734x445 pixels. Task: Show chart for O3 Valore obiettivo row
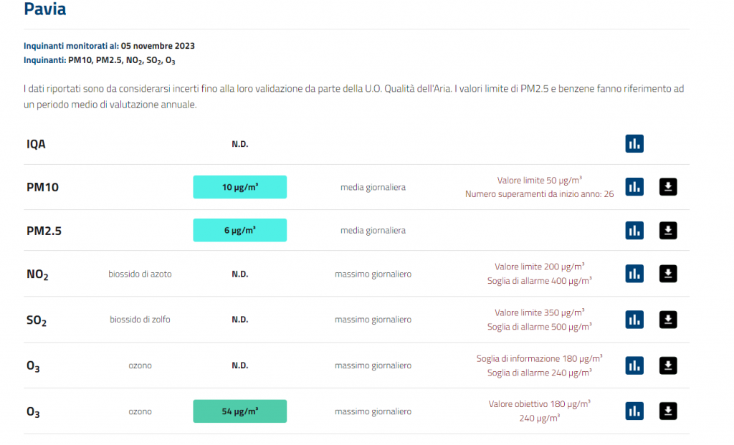point(634,411)
